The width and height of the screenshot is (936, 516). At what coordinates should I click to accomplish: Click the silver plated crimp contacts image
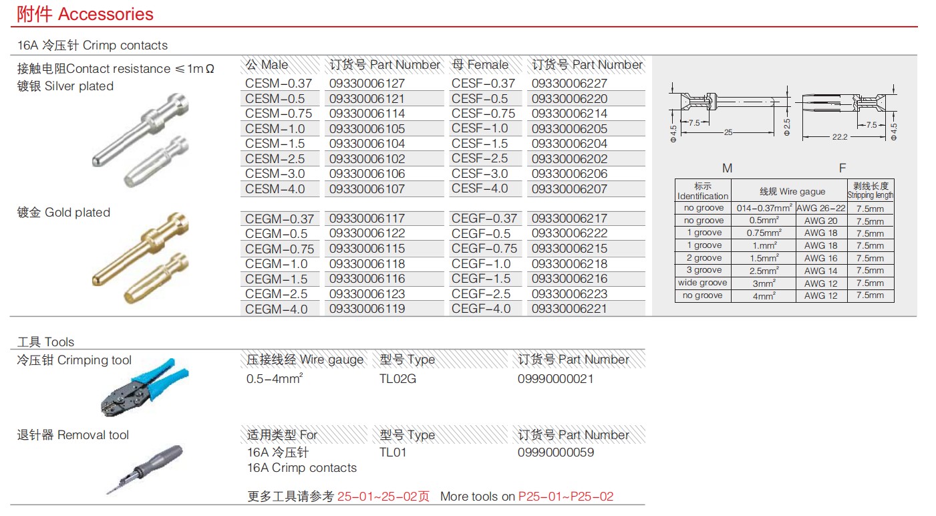point(140,141)
